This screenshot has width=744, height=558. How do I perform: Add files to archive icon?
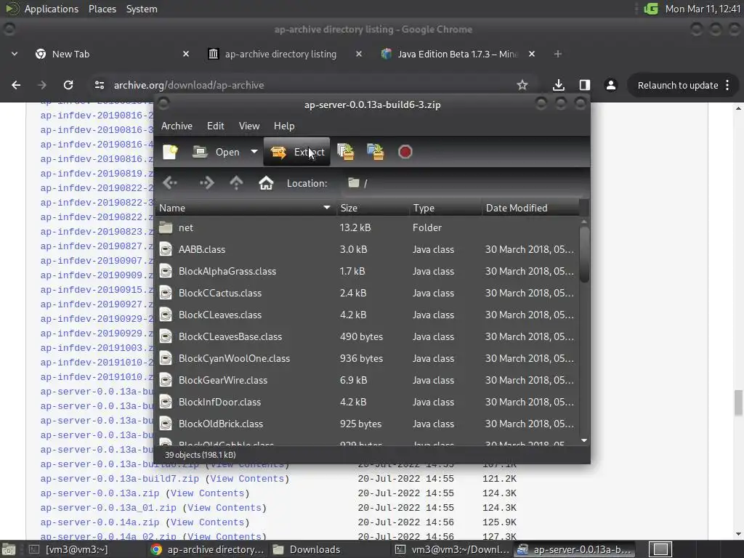pyautogui.click(x=345, y=152)
